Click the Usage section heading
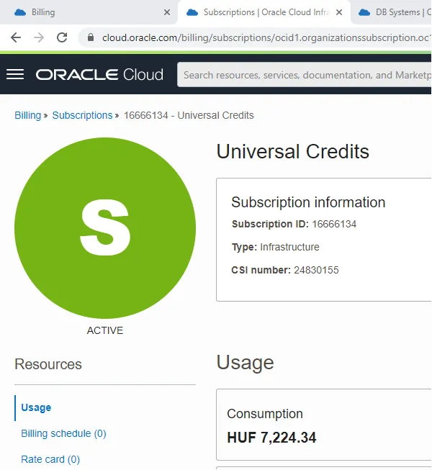This screenshot has width=432, height=470. pyautogui.click(x=246, y=363)
